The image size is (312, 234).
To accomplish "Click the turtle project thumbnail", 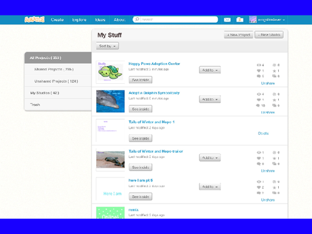I will pos(110,72).
